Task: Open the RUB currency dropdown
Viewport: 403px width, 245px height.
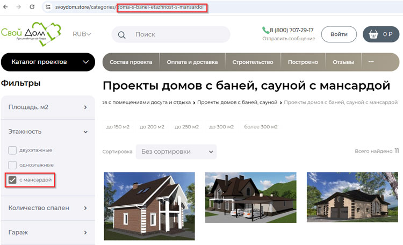Action: [82, 34]
